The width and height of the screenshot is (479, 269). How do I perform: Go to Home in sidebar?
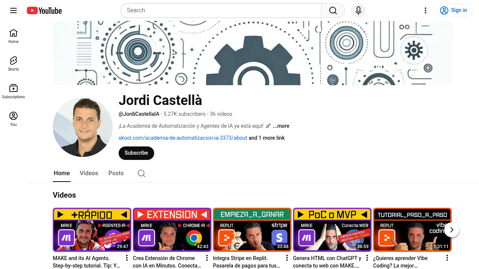point(13,36)
